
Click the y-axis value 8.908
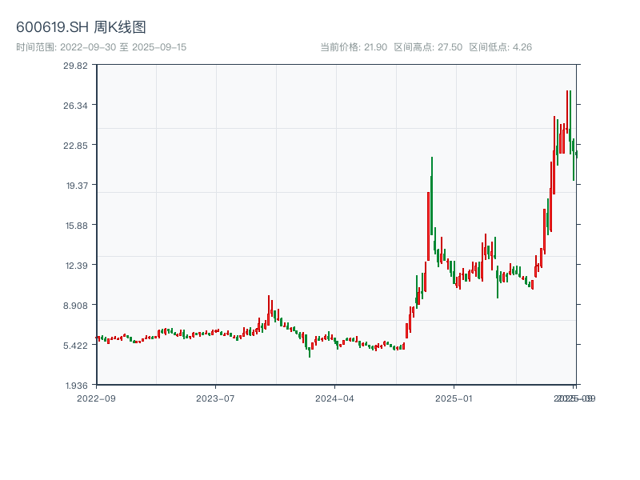tap(75, 306)
